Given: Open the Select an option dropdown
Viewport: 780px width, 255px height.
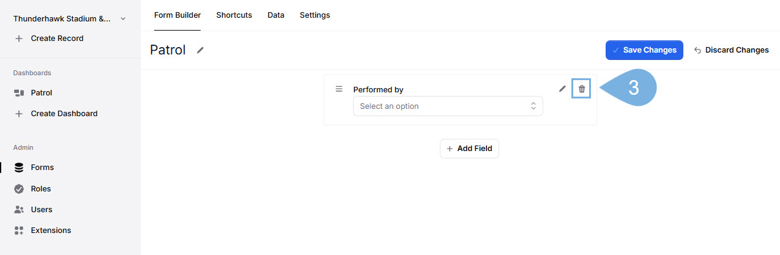Looking at the screenshot, I should click(448, 106).
